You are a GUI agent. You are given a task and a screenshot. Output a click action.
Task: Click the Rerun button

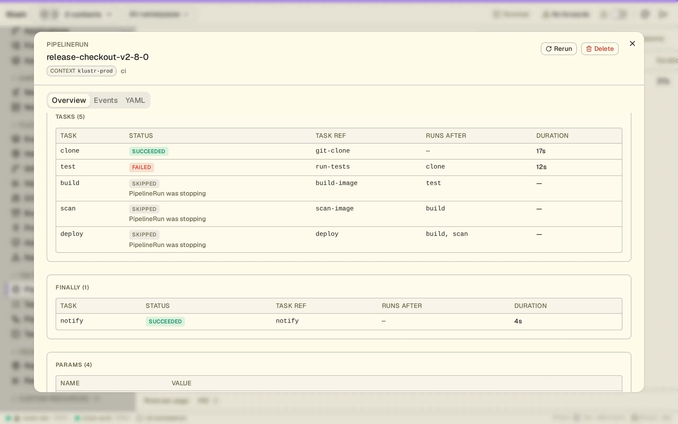pos(558,49)
